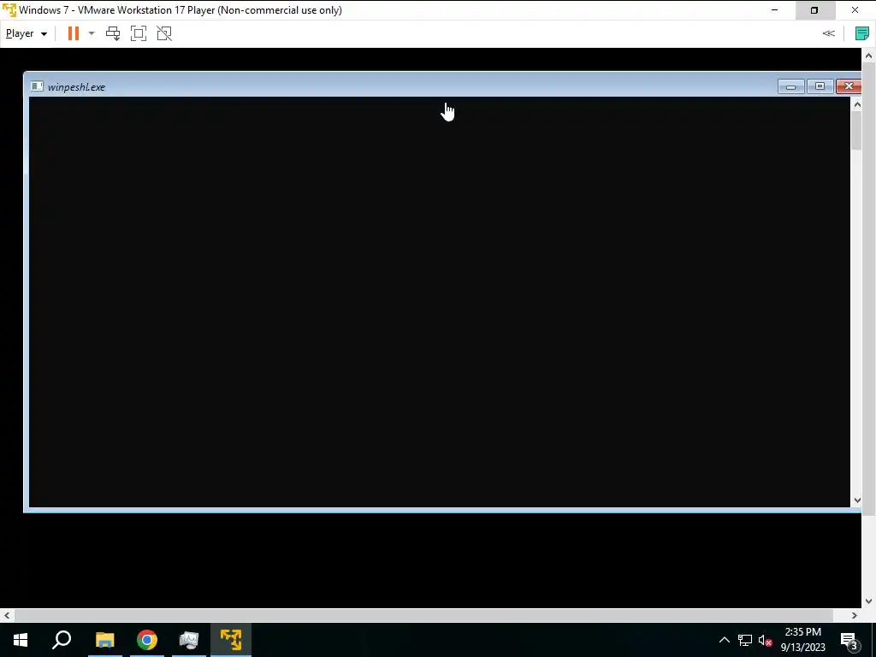The width and height of the screenshot is (876, 657).
Task: Close the winpeshl.exe window
Action: 849,86
